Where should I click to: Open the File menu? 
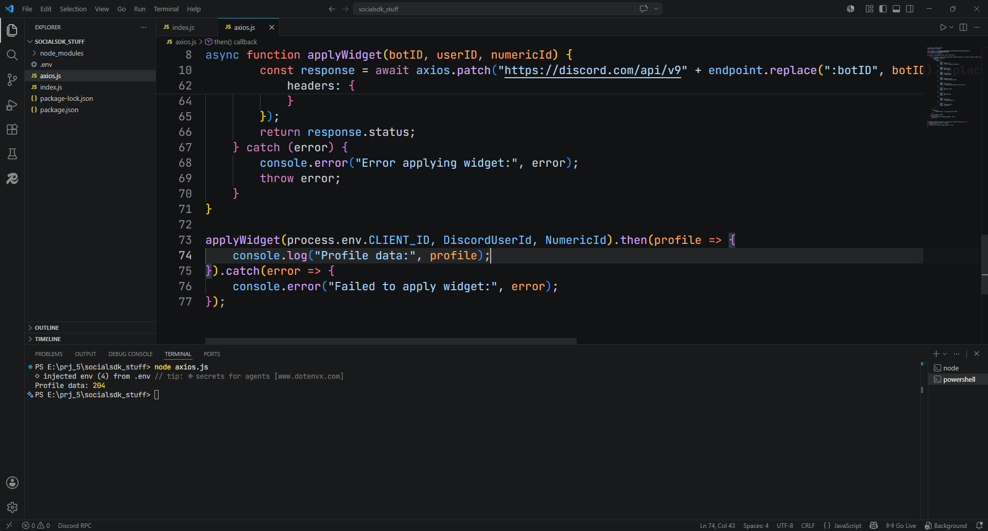(27, 9)
